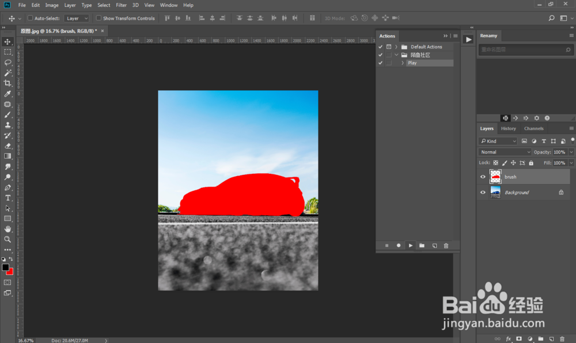Screen dimensions: 576x343
Task: Hide the Background layer
Action: tap(483, 192)
